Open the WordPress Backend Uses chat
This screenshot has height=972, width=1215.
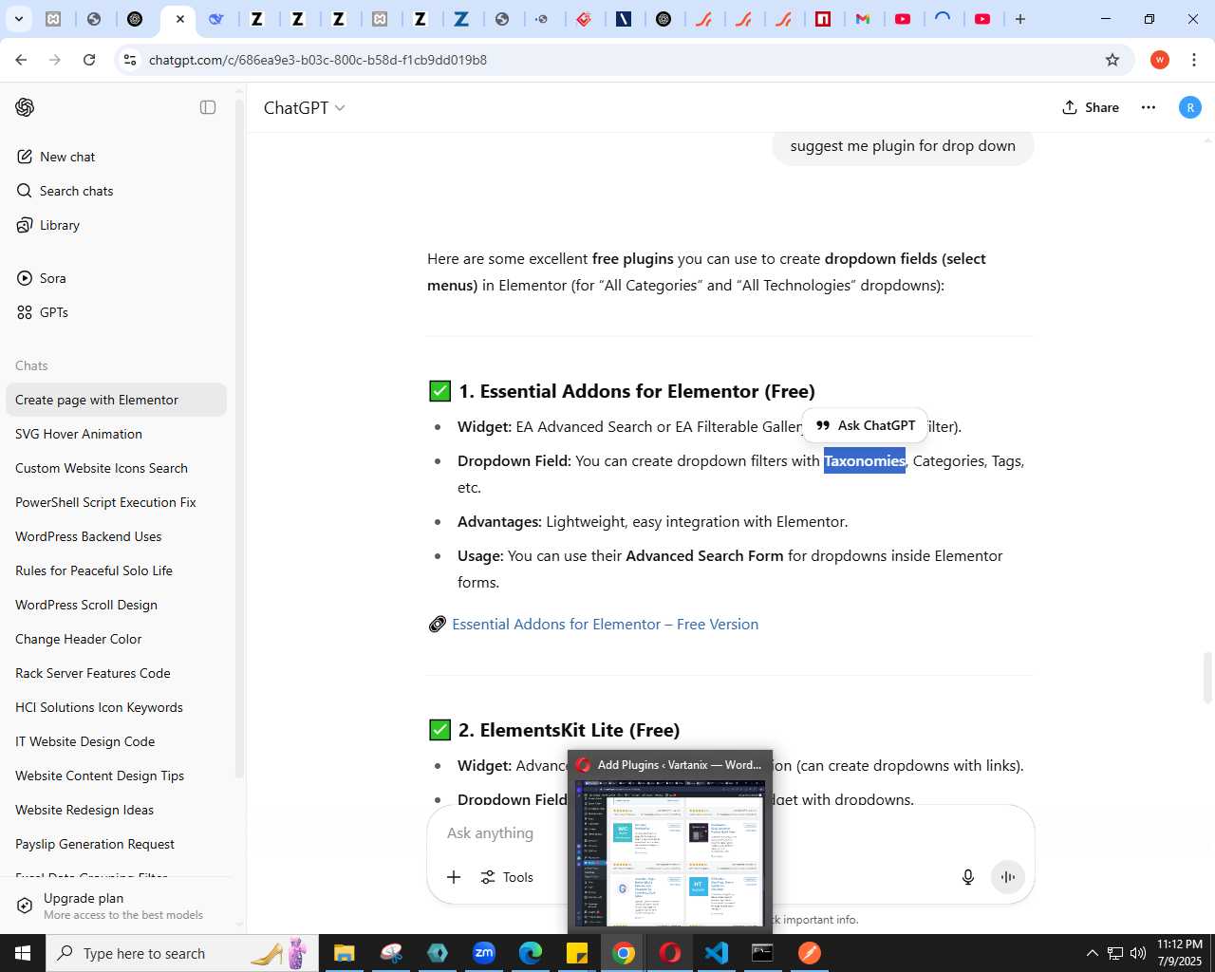[x=116, y=536]
